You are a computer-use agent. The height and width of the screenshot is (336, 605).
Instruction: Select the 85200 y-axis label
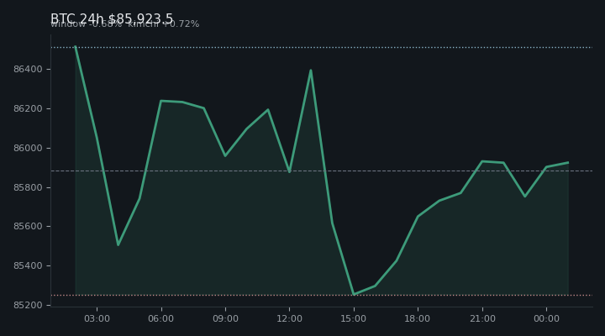(28, 305)
